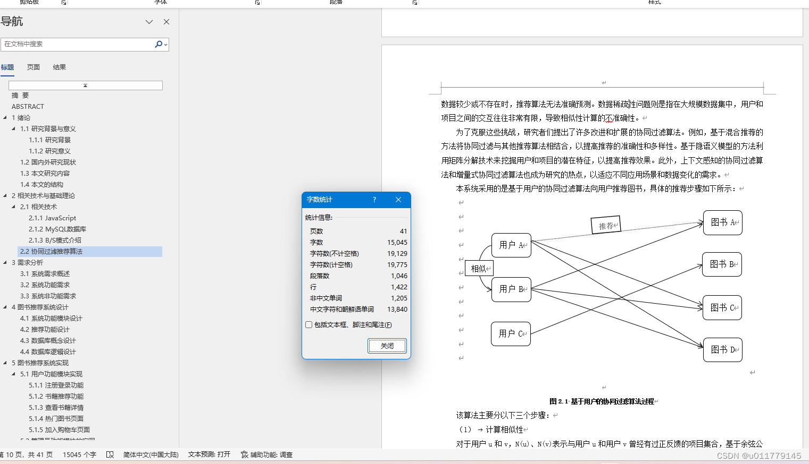Click the 字数 15,045 row in dialog
The width and height of the screenshot is (809, 464).
click(358, 243)
